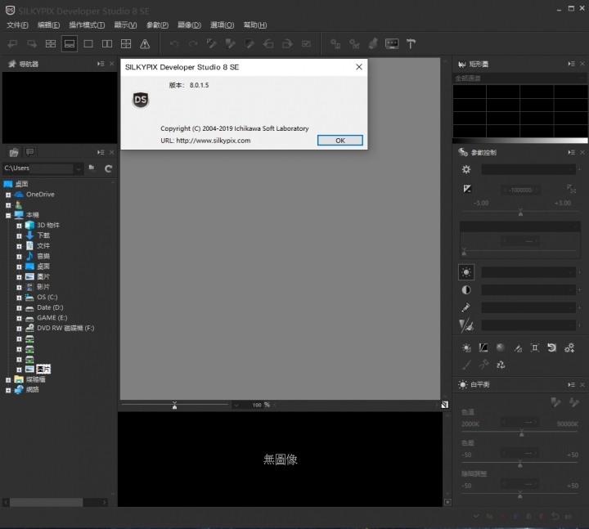Expand the OS (C:) drive node

click(19, 298)
